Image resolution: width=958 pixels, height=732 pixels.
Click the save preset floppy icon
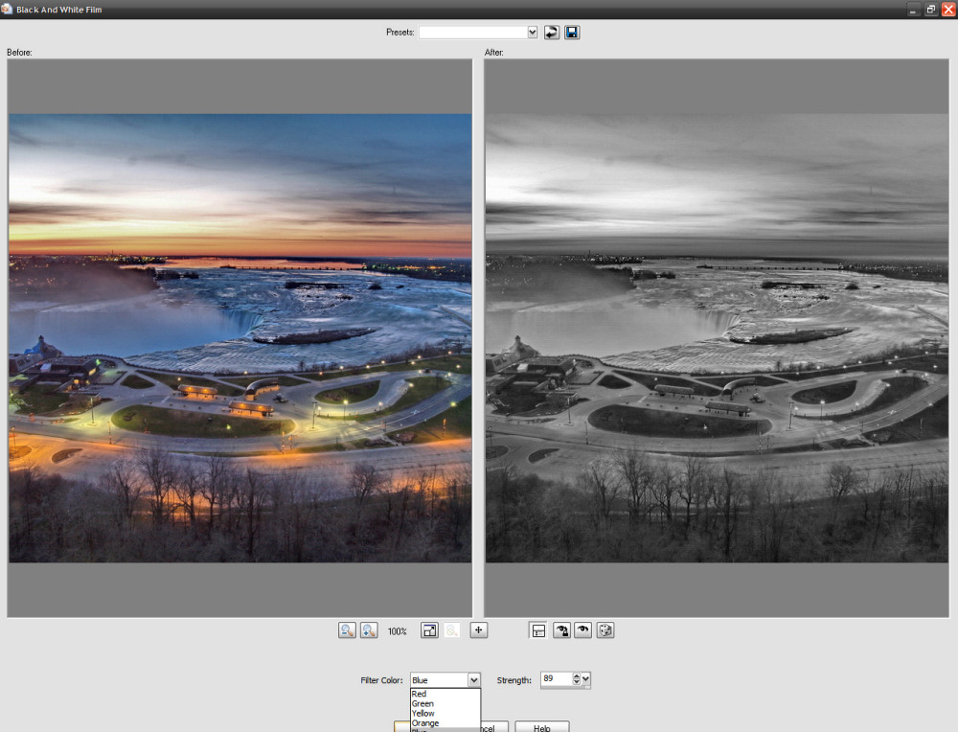[572, 33]
